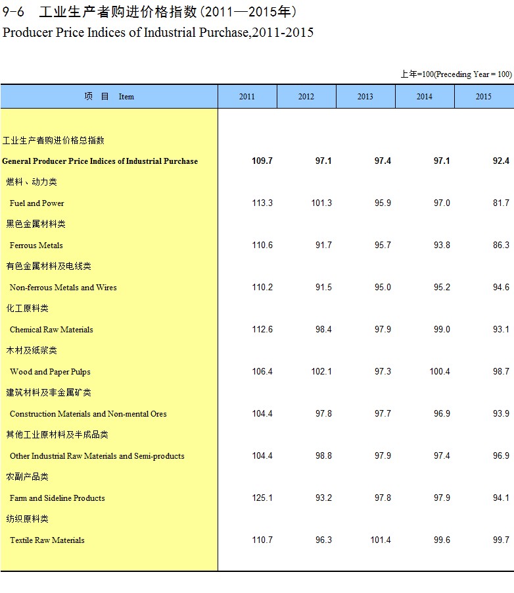Image resolution: width=514 pixels, height=593 pixels.
Task: Select Fuel and Power 2011 value 113.3
Action: pyautogui.click(x=262, y=203)
